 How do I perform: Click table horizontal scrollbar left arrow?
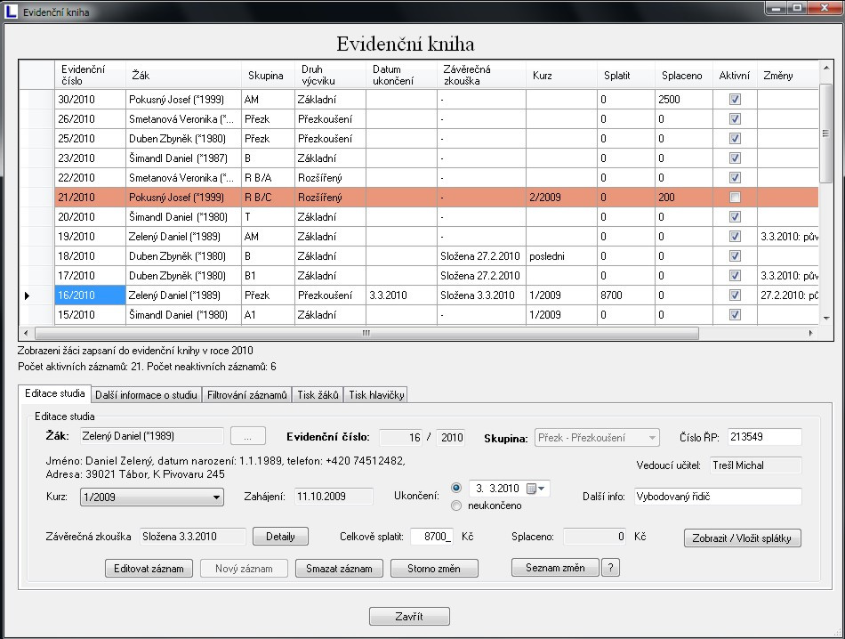[26, 333]
